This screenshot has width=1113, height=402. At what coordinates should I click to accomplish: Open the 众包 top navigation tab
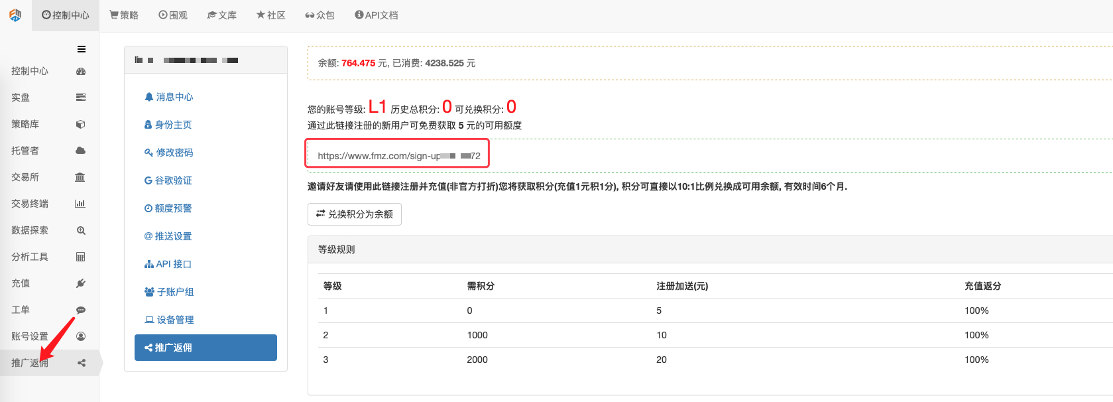320,15
